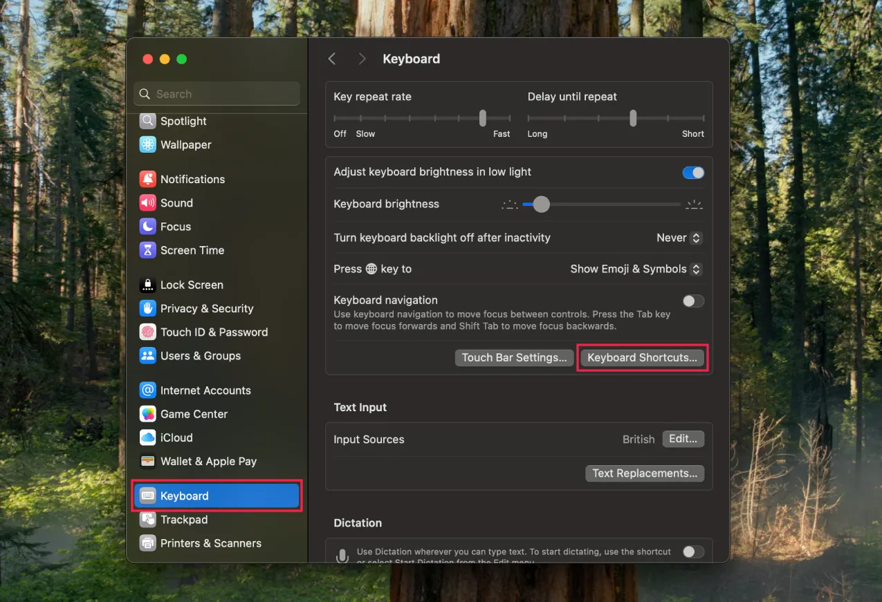Click the Focus moon icon
The image size is (882, 602).
147,226
